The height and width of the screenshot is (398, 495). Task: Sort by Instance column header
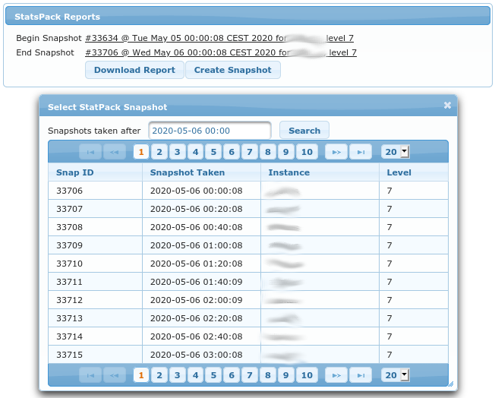point(320,172)
